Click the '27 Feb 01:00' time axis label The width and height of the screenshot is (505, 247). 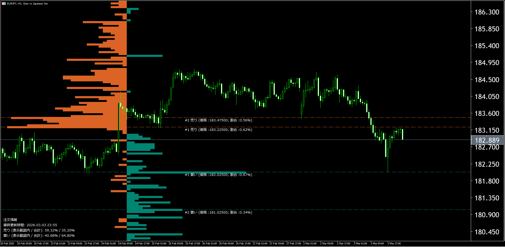[x=260, y=244]
